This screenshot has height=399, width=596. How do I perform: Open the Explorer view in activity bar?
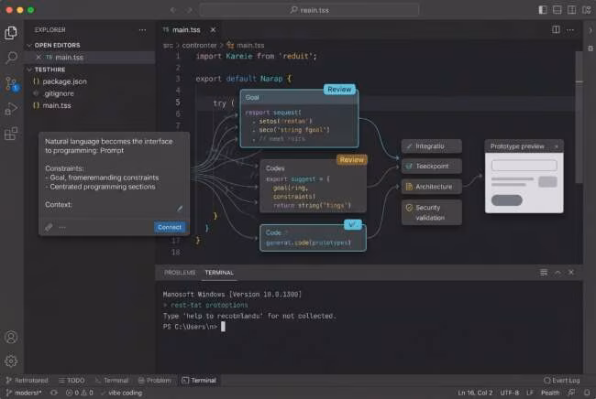[11, 33]
